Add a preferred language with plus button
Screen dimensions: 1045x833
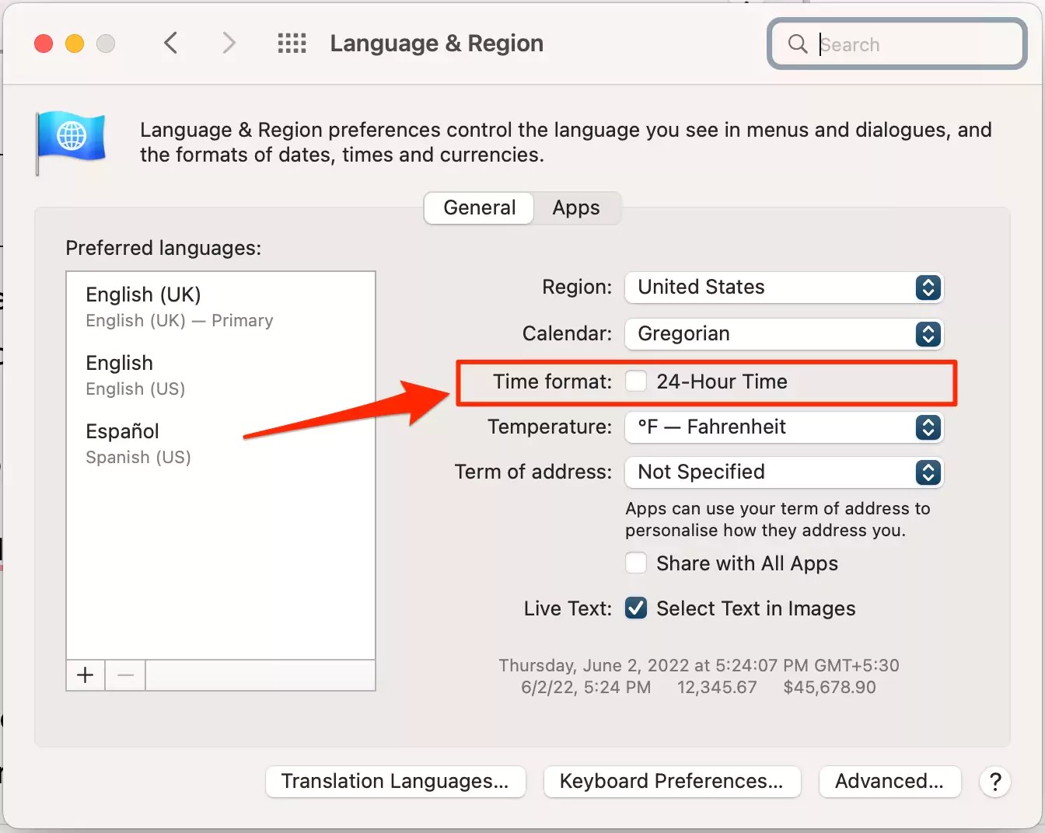pyautogui.click(x=86, y=675)
